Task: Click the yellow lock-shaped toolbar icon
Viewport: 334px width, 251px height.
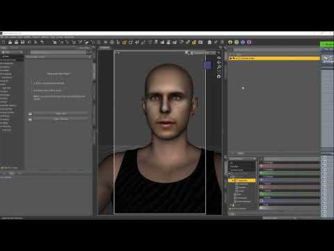Action: pyautogui.click(x=194, y=42)
